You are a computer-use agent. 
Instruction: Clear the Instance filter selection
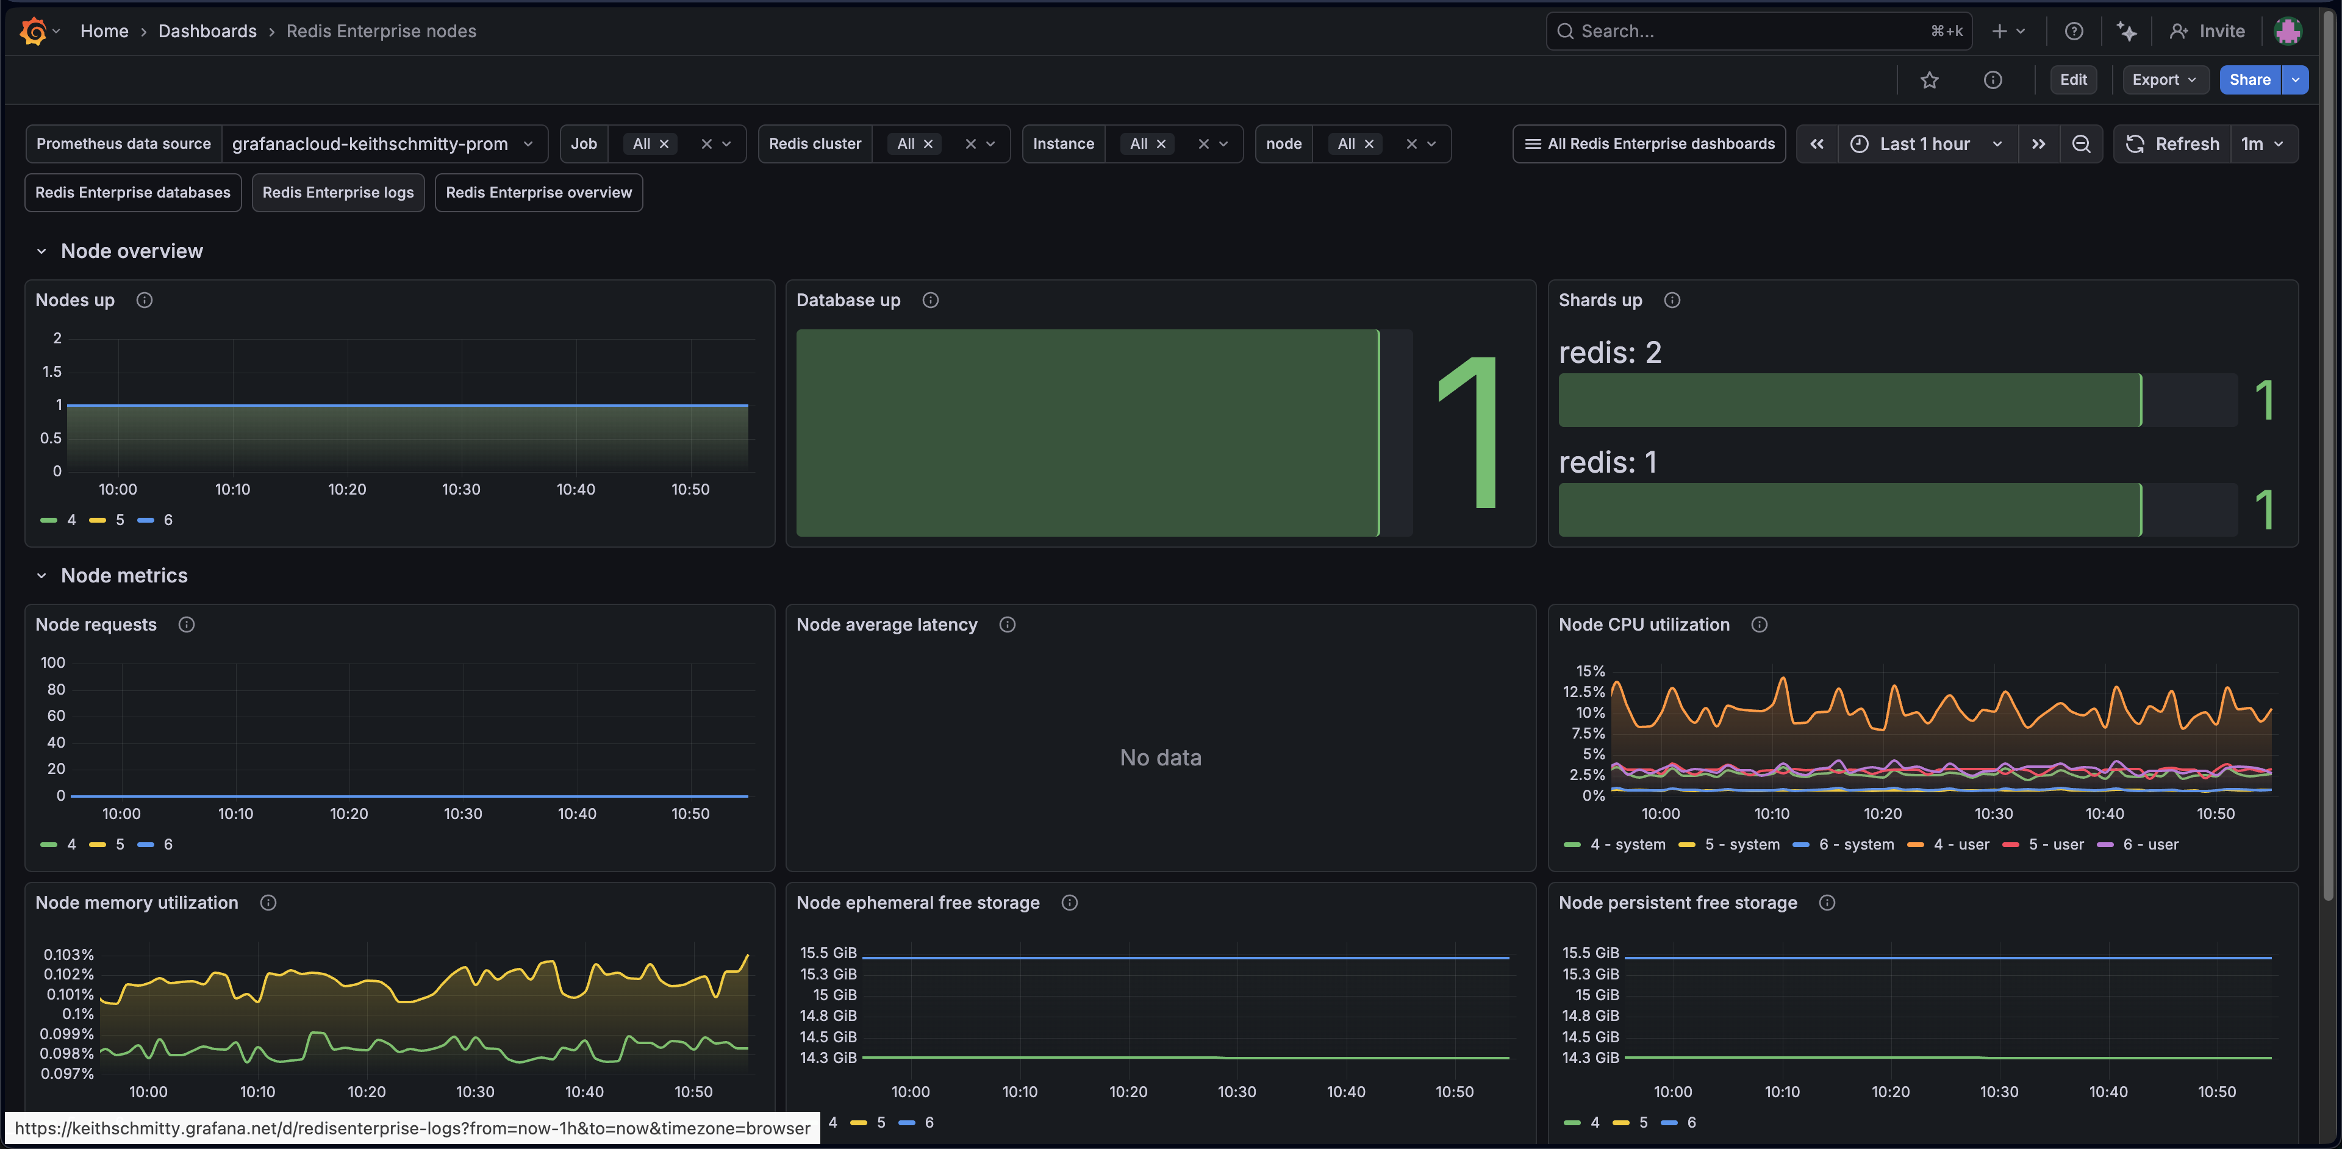click(x=1204, y=144)
